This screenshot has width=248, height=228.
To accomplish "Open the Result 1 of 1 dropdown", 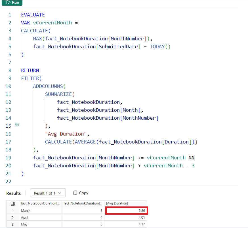I will pyautogui.click(x=48, y=193).
